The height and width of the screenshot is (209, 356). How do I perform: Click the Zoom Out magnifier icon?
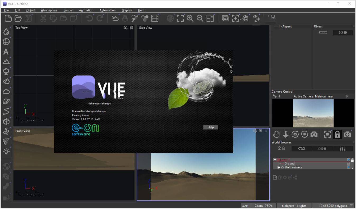(200, 18)
